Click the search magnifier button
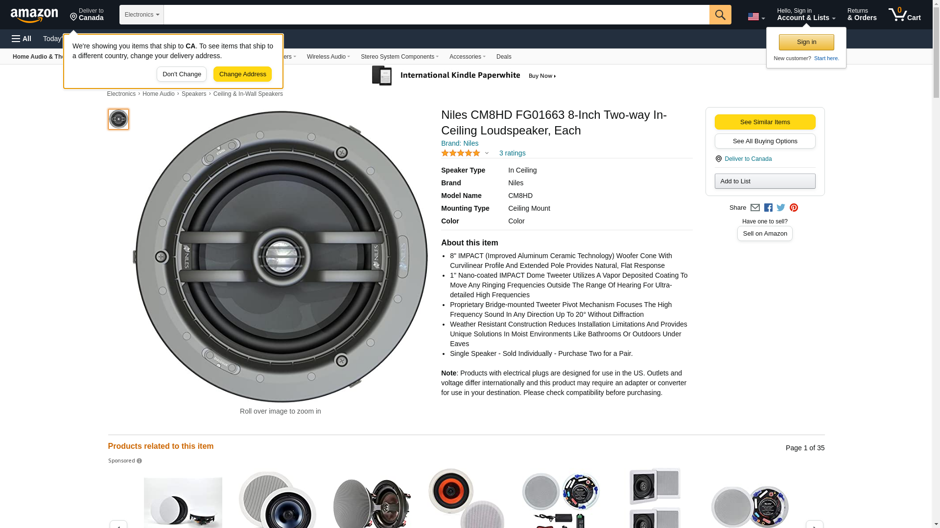This screenshot has width=940, height=528. pos(720,15)
